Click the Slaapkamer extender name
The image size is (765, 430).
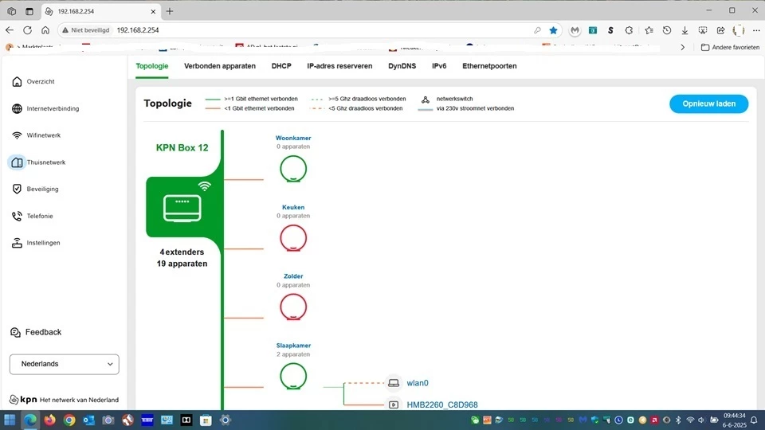click(293, 346)
